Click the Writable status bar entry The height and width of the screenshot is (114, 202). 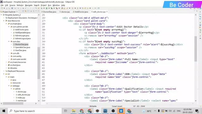point(93,106)
